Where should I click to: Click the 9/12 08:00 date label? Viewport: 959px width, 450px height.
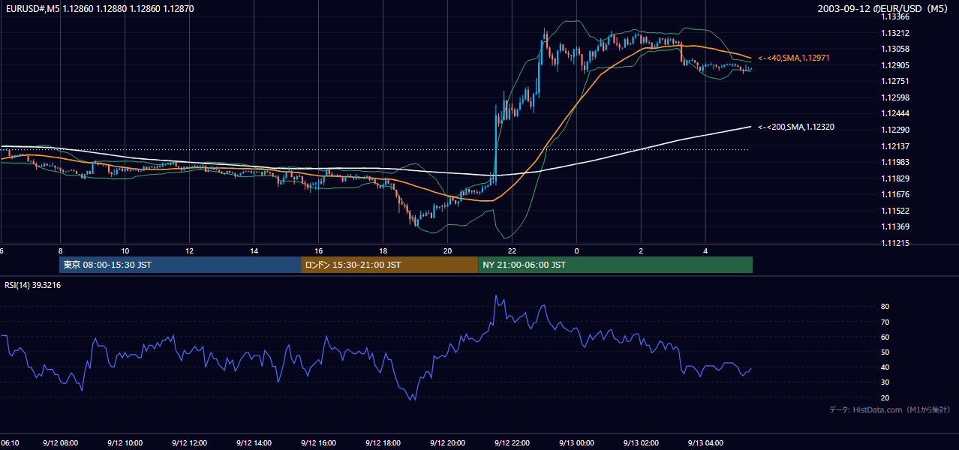click(x=60, y=443)
